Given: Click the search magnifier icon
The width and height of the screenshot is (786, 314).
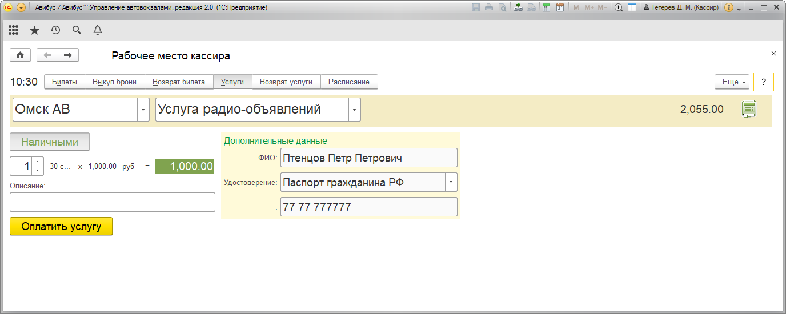Looking at the screenshot, I should pyautogui.click(x=77, y=30).
